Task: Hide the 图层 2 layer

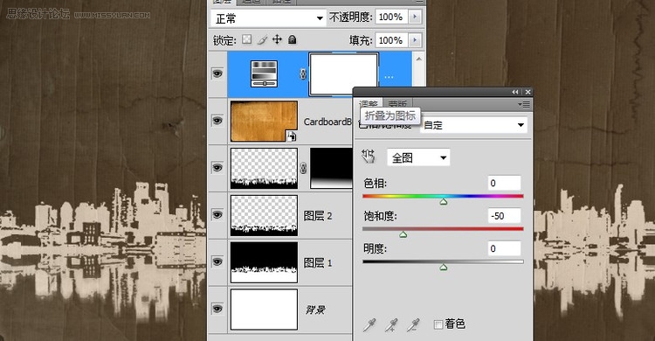Action: coord(217,214)
